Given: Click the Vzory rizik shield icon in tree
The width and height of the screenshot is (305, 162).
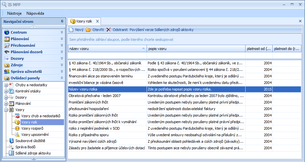Looking at the screenshot, I should 18,122.
